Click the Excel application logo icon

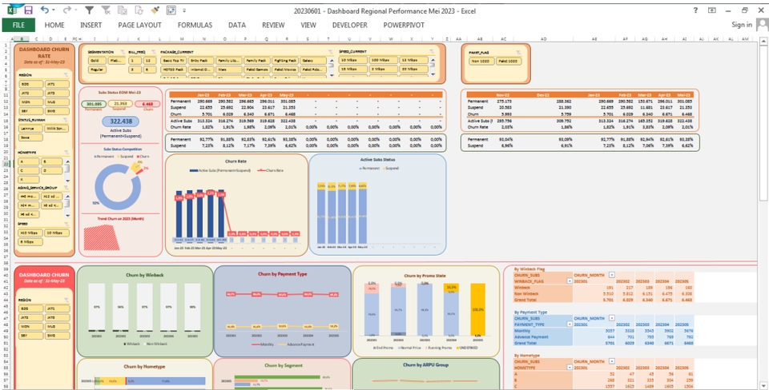click(x=12, y=10)
